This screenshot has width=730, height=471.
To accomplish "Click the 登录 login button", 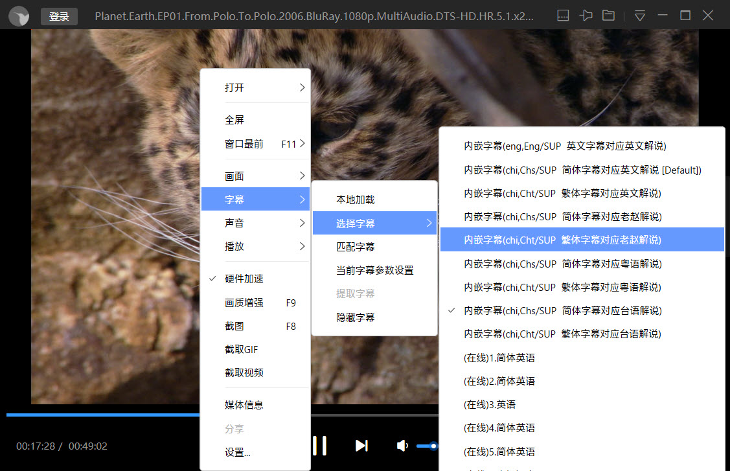I will pos(59,17).
